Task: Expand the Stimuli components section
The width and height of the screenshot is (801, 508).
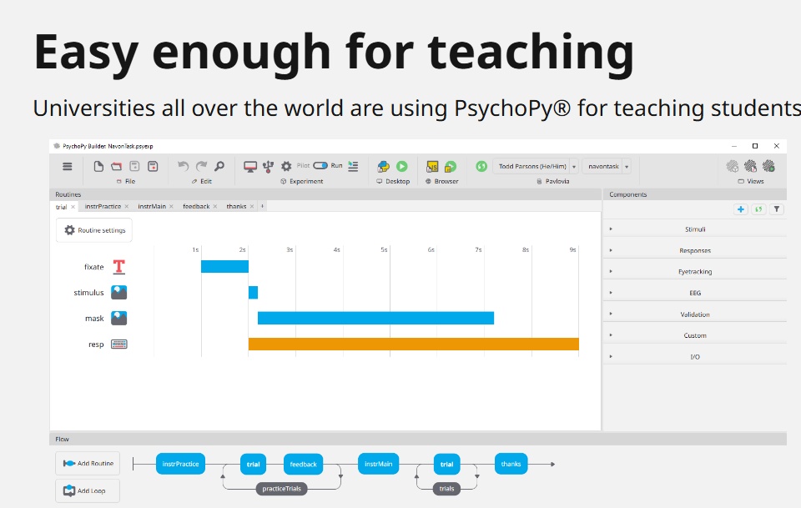Action: 694,229
